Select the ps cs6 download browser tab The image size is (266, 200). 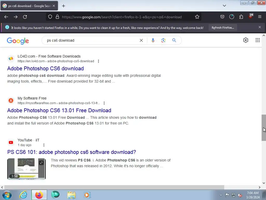click(29, 6)
